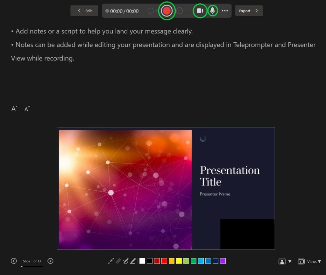This screenshot has height=275, width=326.
Task: Click the slide preview thumbnail
Action: click(166, 188)
